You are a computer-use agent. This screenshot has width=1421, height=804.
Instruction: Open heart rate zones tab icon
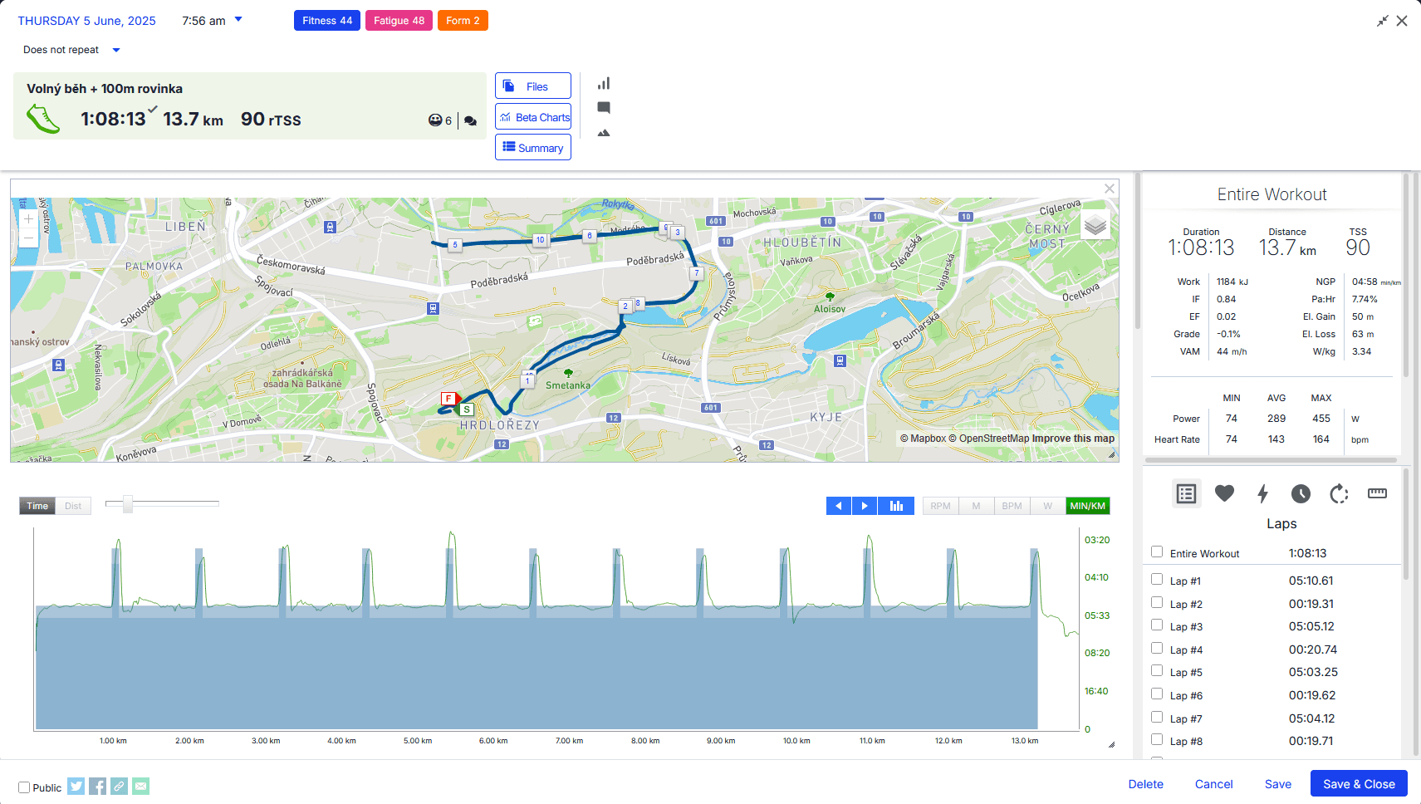click(1224, 493)
